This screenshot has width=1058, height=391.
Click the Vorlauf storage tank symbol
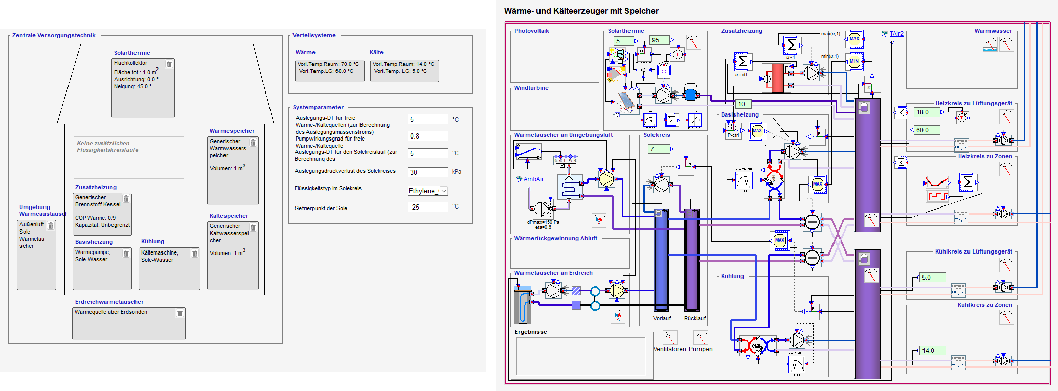pos(661,260)
